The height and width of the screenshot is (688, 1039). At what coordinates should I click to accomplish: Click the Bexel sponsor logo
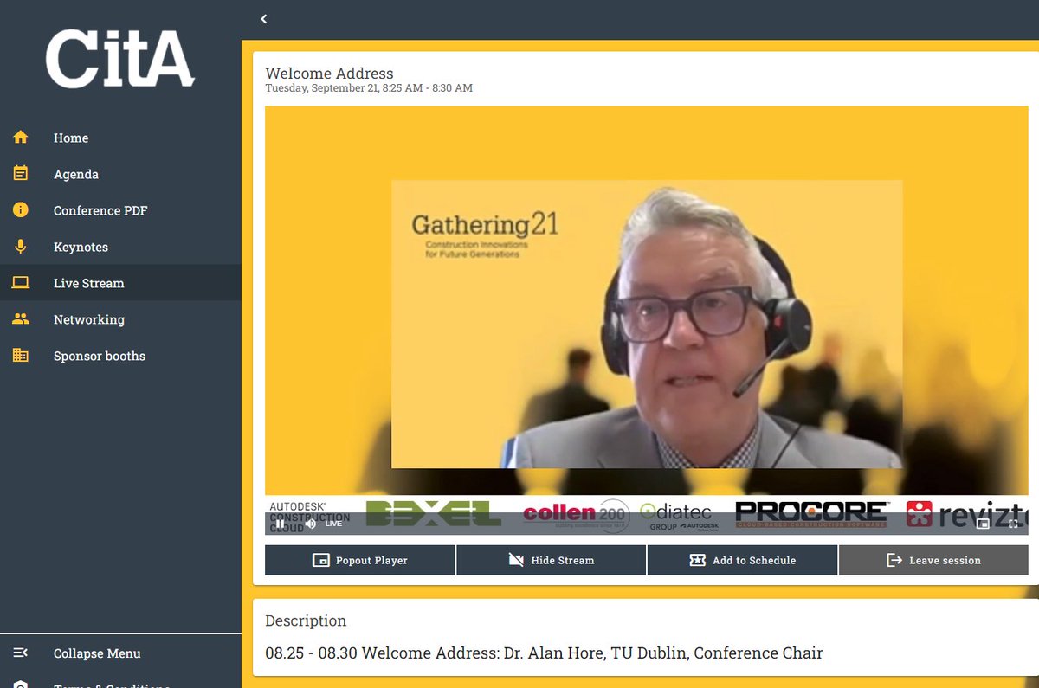433,513
